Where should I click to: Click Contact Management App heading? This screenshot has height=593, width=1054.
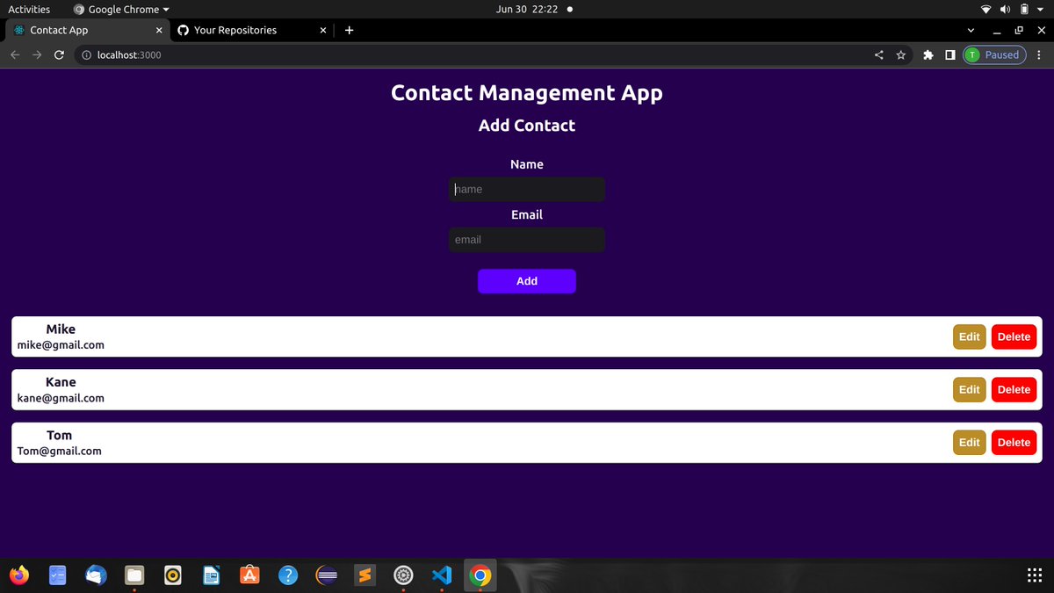pyautogui.click(x=527, y=93)
